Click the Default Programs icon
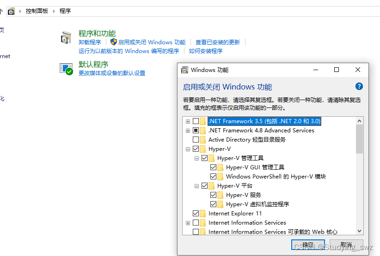380x256 pixels. pos(66,69)
